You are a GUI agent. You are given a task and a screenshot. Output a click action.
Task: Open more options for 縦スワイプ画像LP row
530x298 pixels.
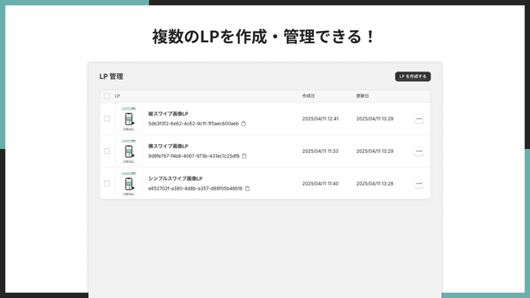pos(419,119)
